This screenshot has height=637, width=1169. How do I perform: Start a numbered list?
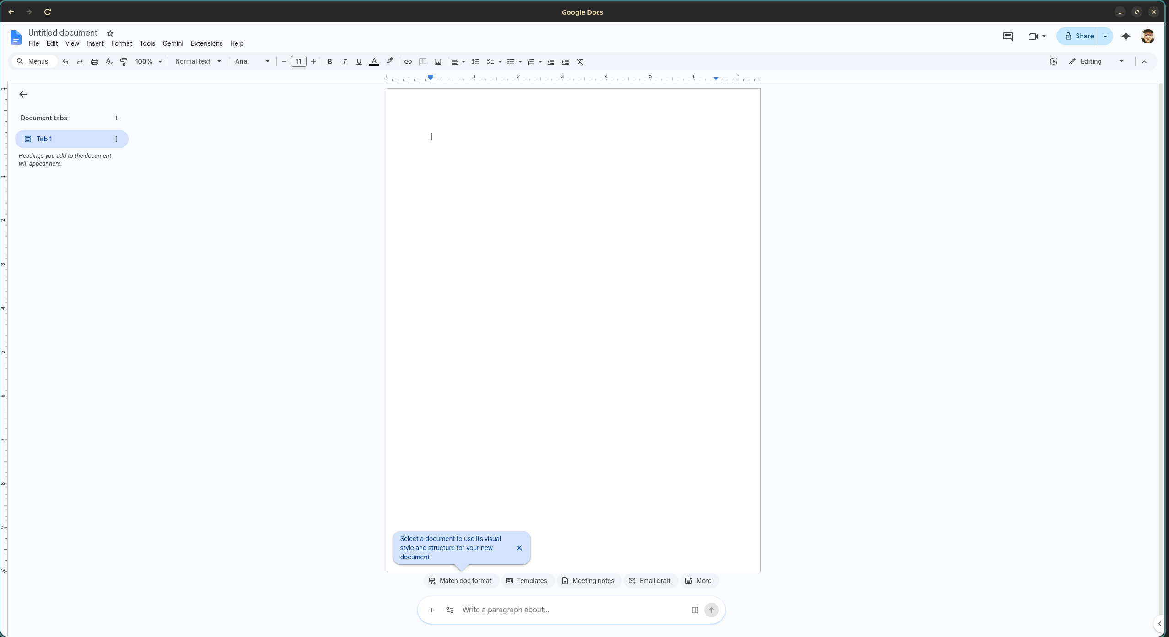[531, 62]
